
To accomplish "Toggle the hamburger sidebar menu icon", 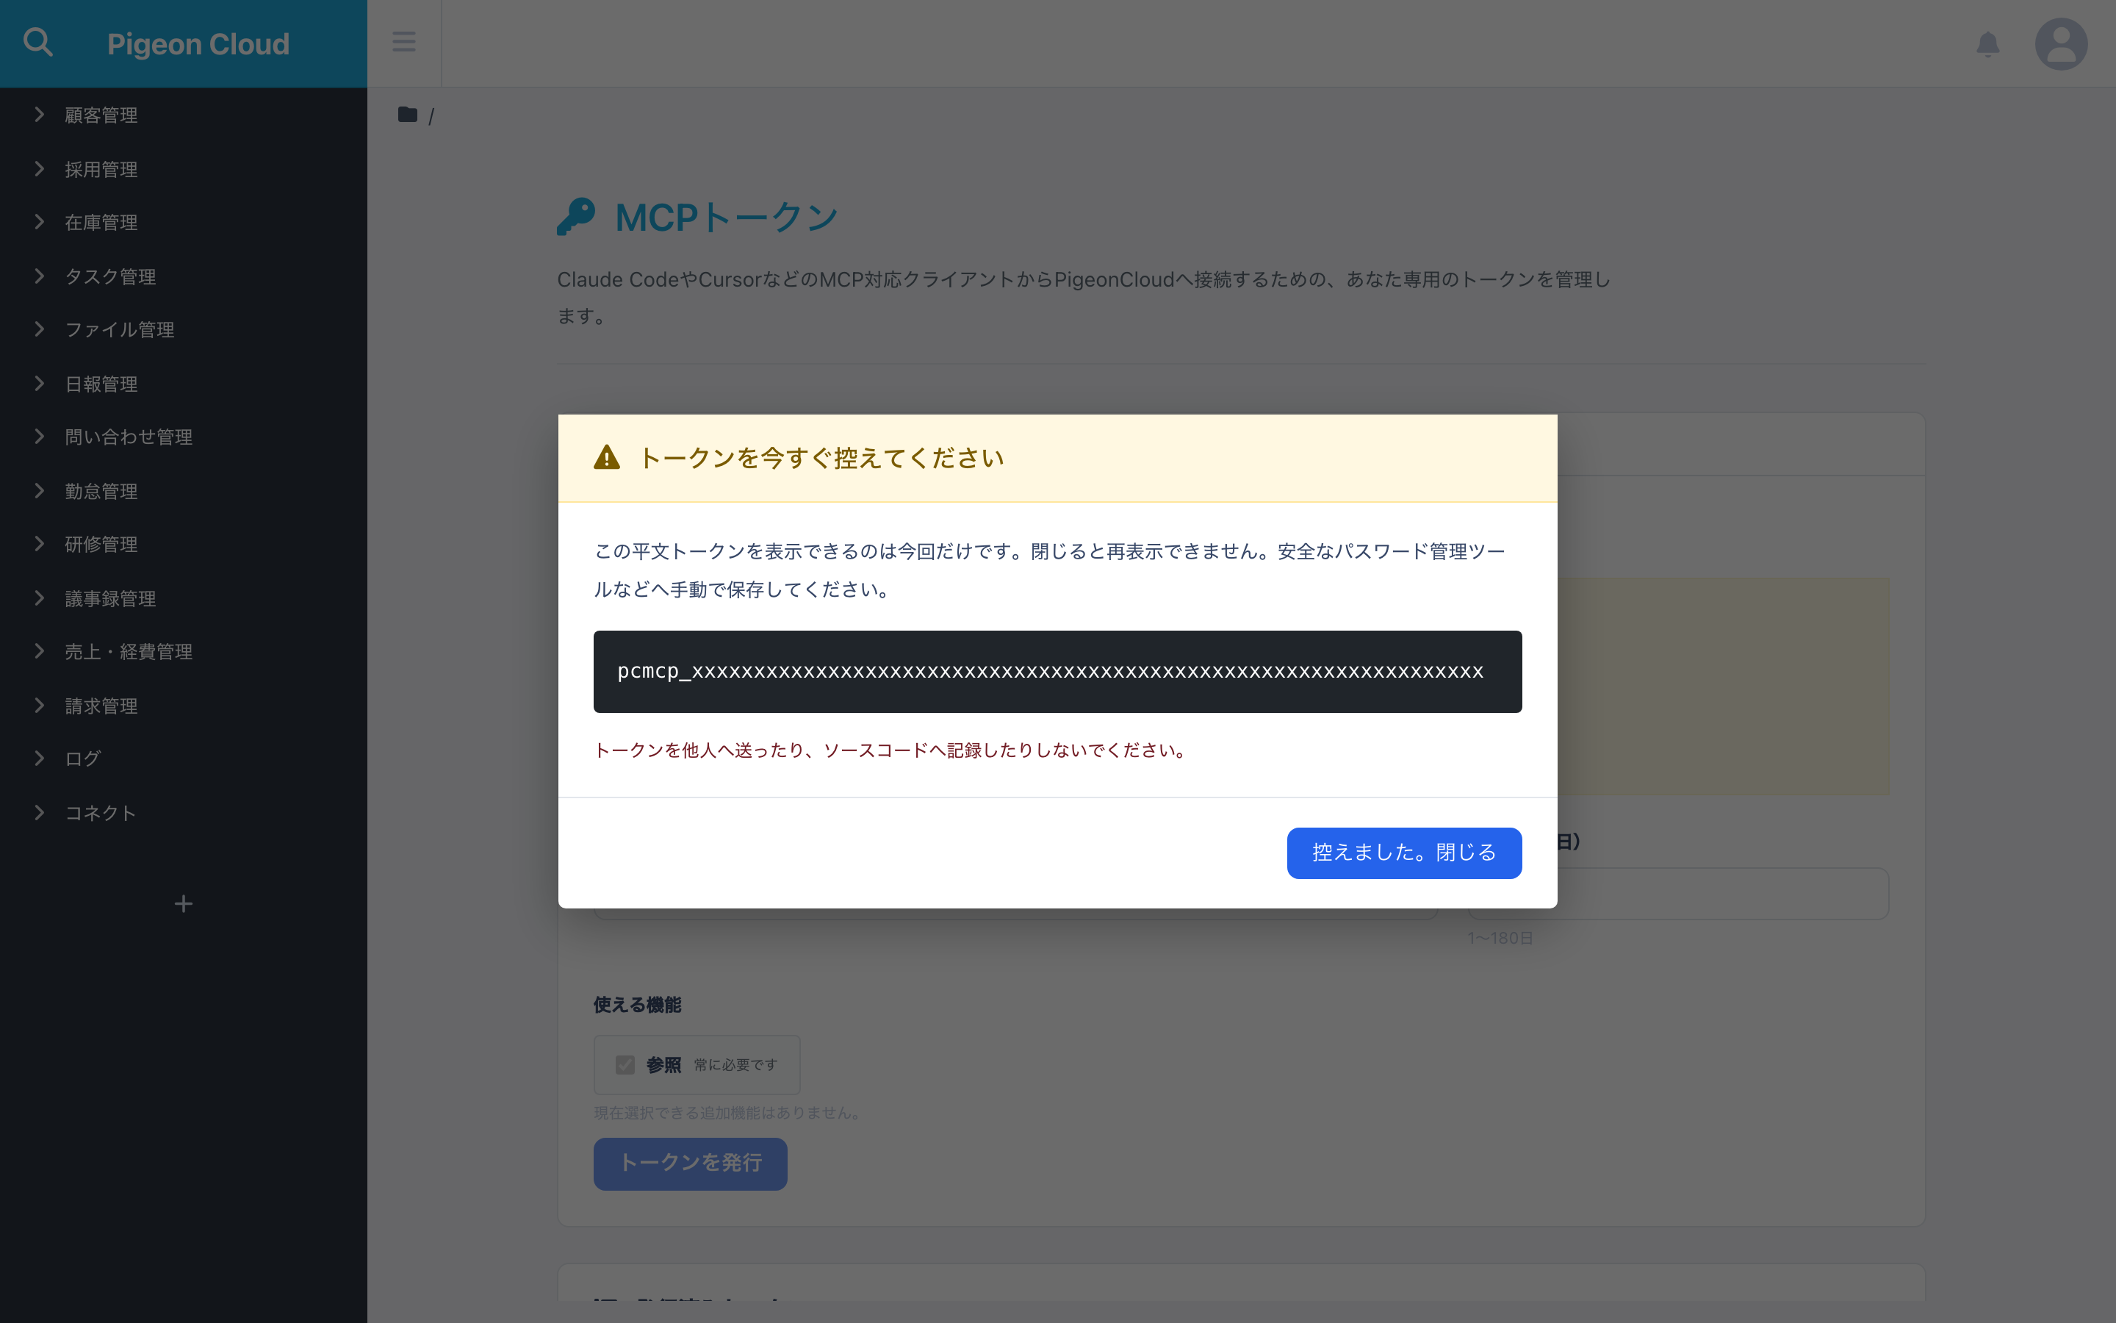I will (x=404, y=42).
